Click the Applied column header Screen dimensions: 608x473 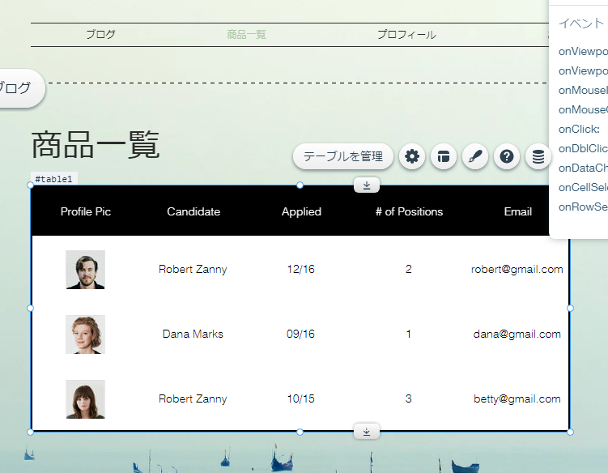click(301, 211)
